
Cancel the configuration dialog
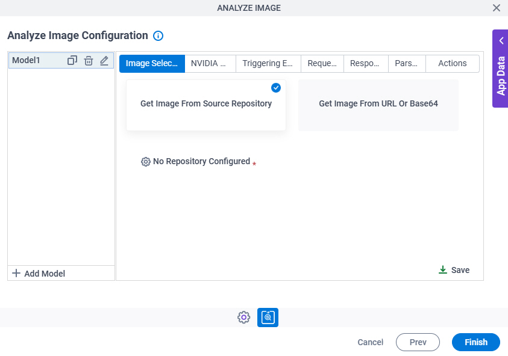click(371, 342)
